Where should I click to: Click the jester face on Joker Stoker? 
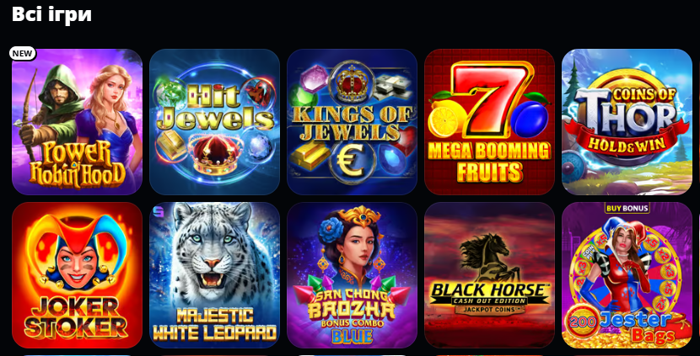coord(77,259)
